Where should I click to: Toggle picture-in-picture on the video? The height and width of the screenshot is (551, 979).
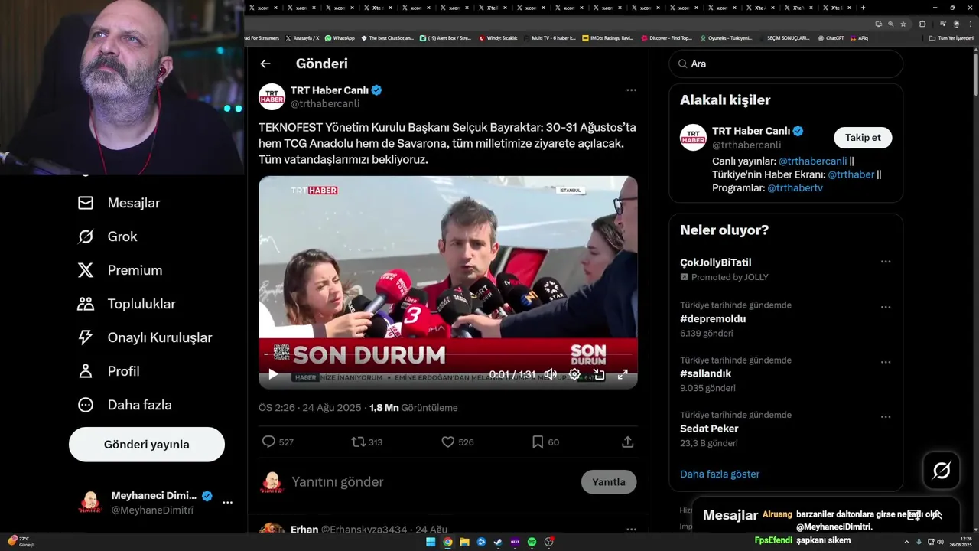click(599, 374)
